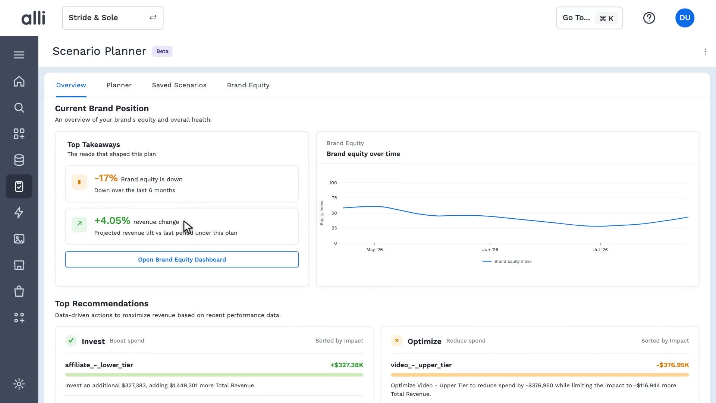The image size is (716, 403).
Task: Click Sorted by Impact in Invest card
Action: (x=339, y=341)
